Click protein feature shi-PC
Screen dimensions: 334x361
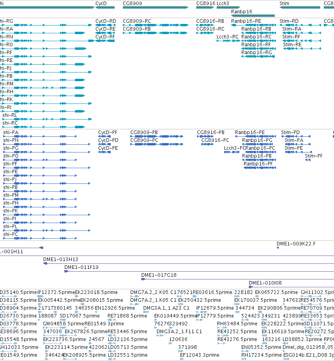[11, 234]
